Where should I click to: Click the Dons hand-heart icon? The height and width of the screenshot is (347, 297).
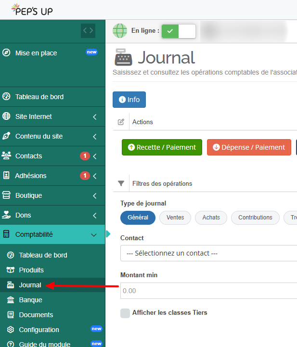pyautogui.click(x=6, y=215)
